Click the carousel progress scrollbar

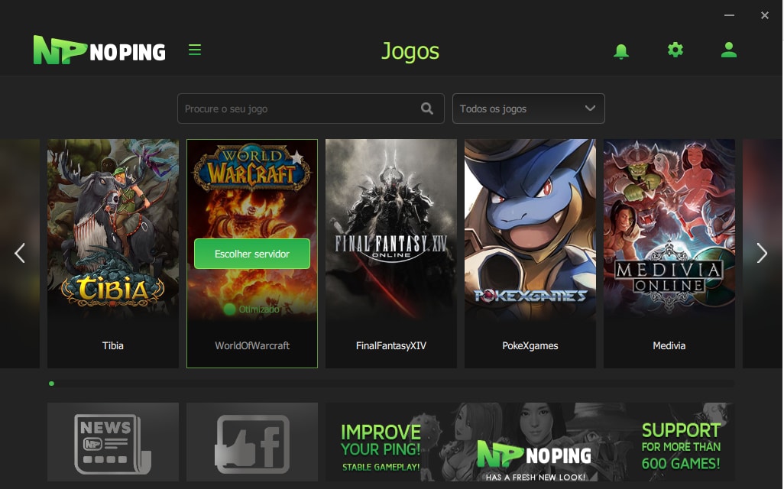coord(391,384)
